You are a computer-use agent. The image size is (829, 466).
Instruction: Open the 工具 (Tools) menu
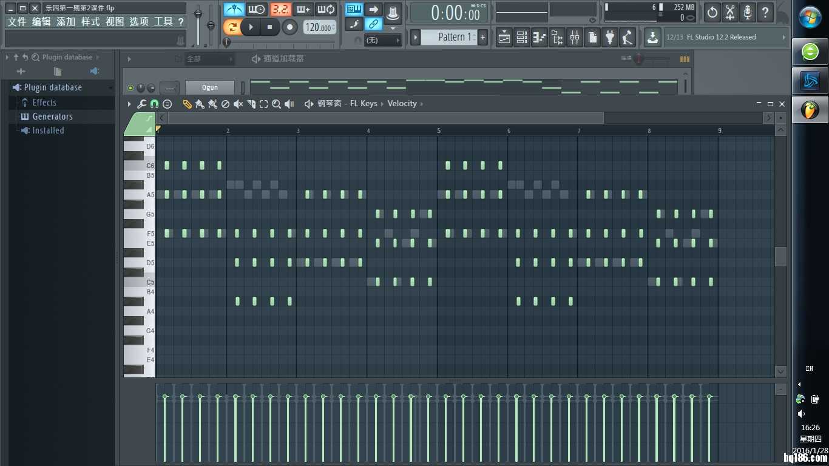(x=163, y=22)
